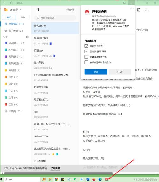The image size is (159, 182).
Task: Open Firefox from the taskbar
Action: [x=94, y=179]
